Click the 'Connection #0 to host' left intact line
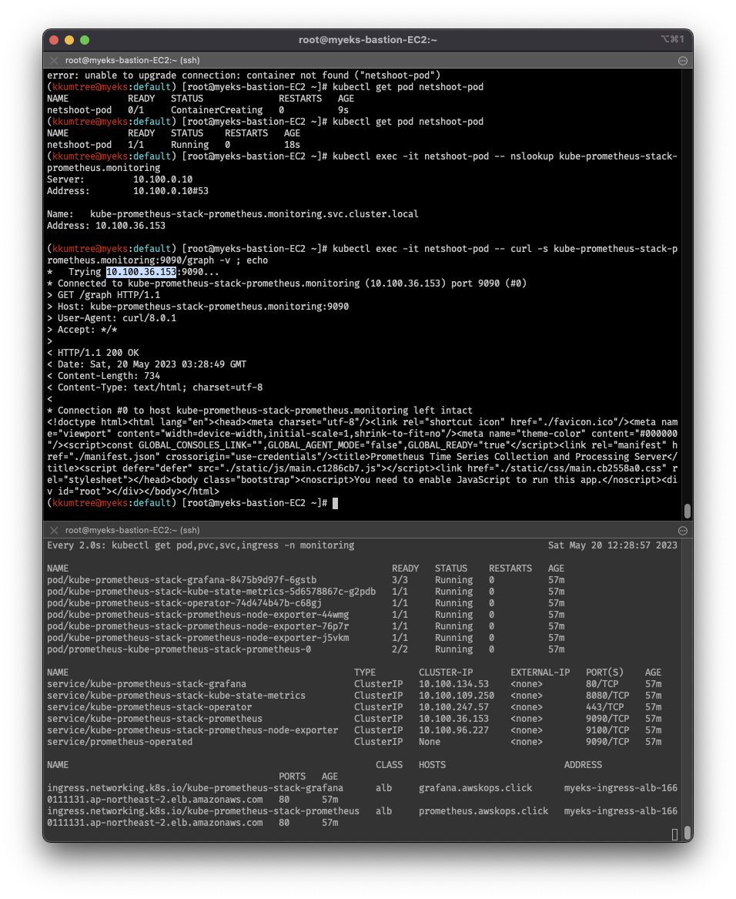736x899 pixels. 259,411
